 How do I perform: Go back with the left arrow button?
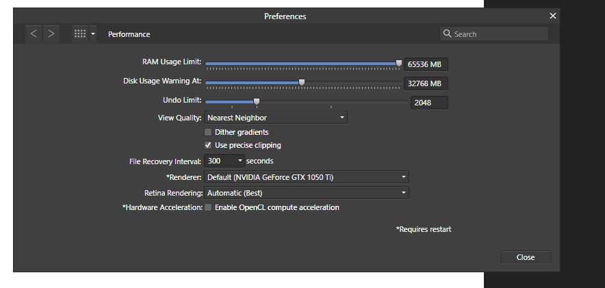coord(34,34)
